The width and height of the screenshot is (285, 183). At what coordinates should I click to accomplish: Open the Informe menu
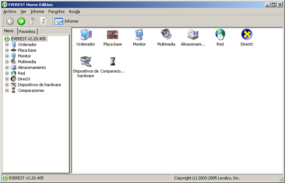coord(37,11)
